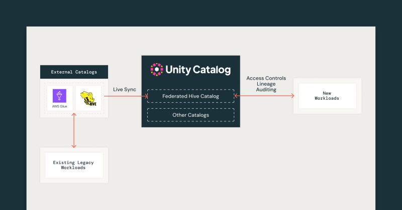This screenshot has width=402, height=210.
Task: Select the Lineage label text
Action: (266, 84)
